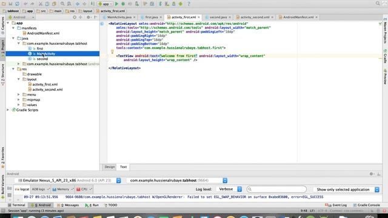Open the Terminal tool window
The image size is (388, 218).
point(16,205)
